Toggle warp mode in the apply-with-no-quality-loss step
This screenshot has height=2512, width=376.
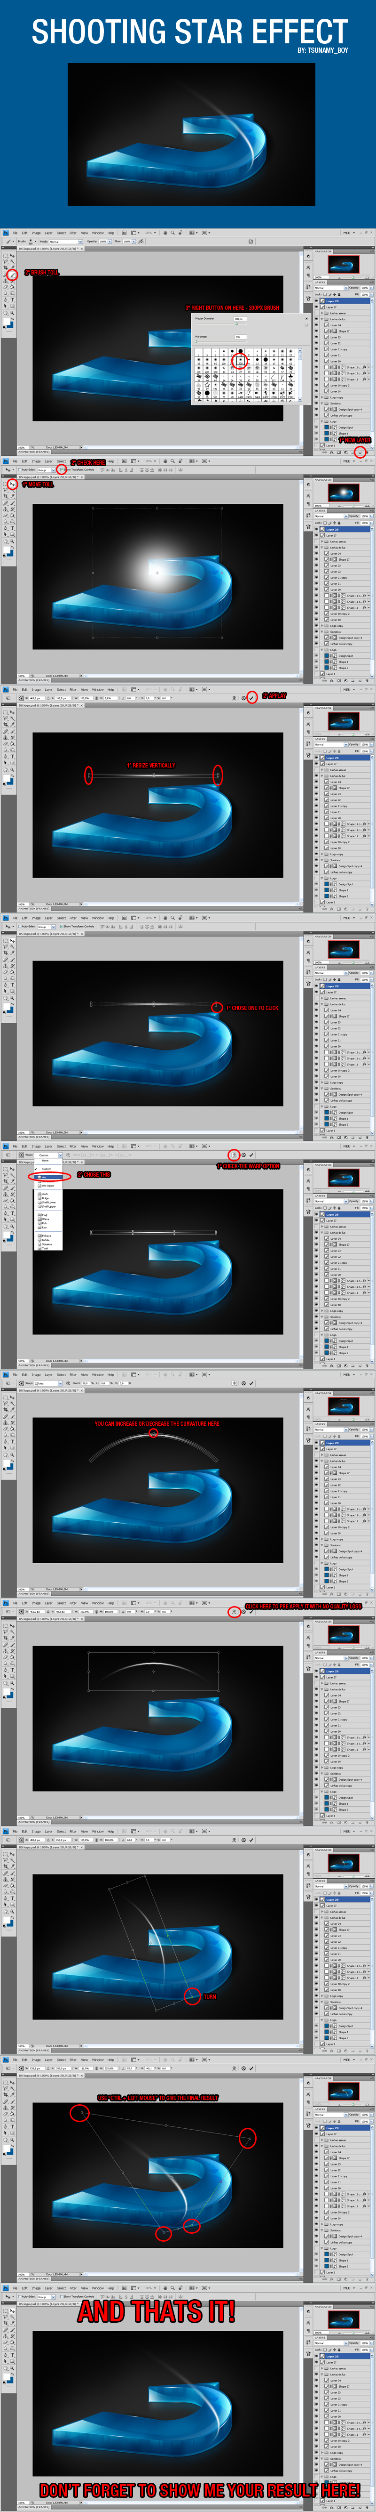click(234, 1612)
